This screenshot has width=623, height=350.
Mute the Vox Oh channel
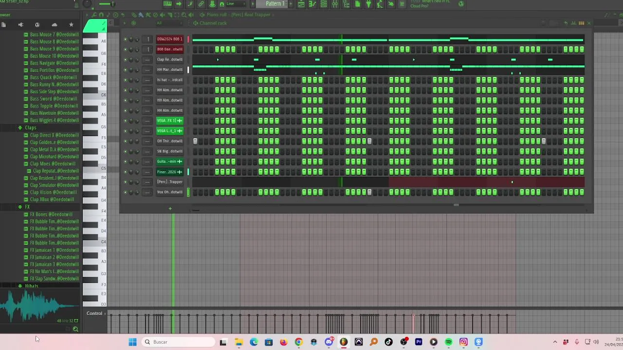125,192
